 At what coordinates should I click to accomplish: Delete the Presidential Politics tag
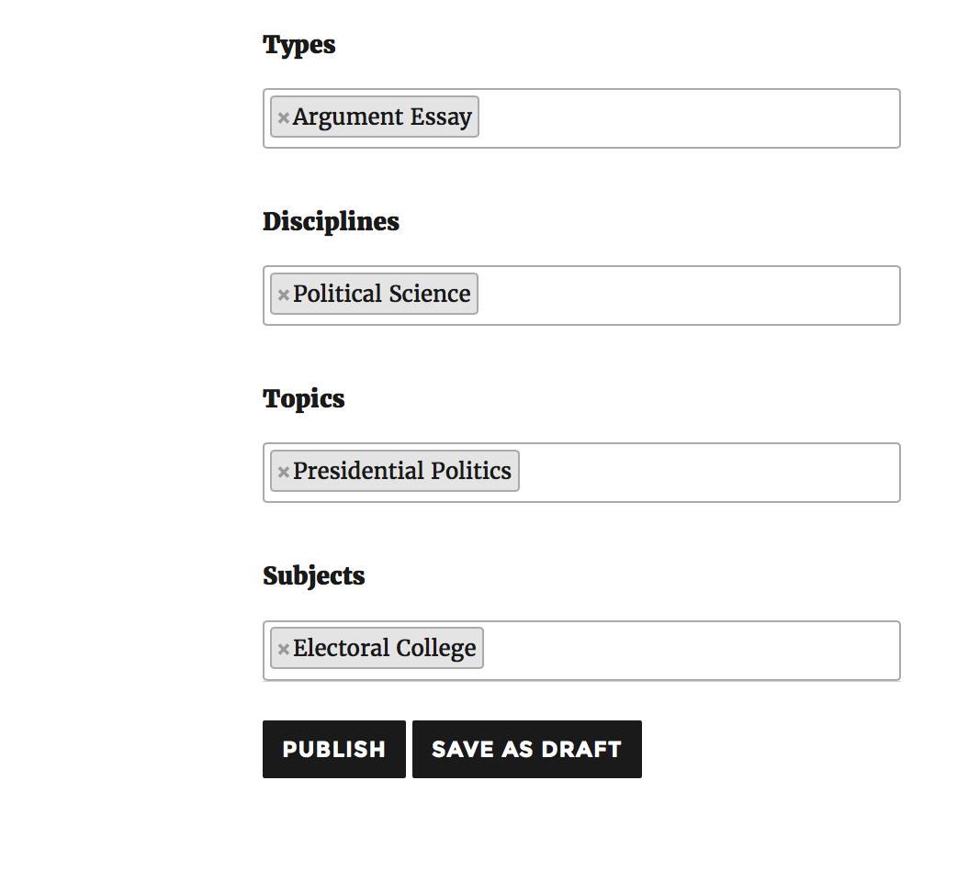[x=284, y=472]
